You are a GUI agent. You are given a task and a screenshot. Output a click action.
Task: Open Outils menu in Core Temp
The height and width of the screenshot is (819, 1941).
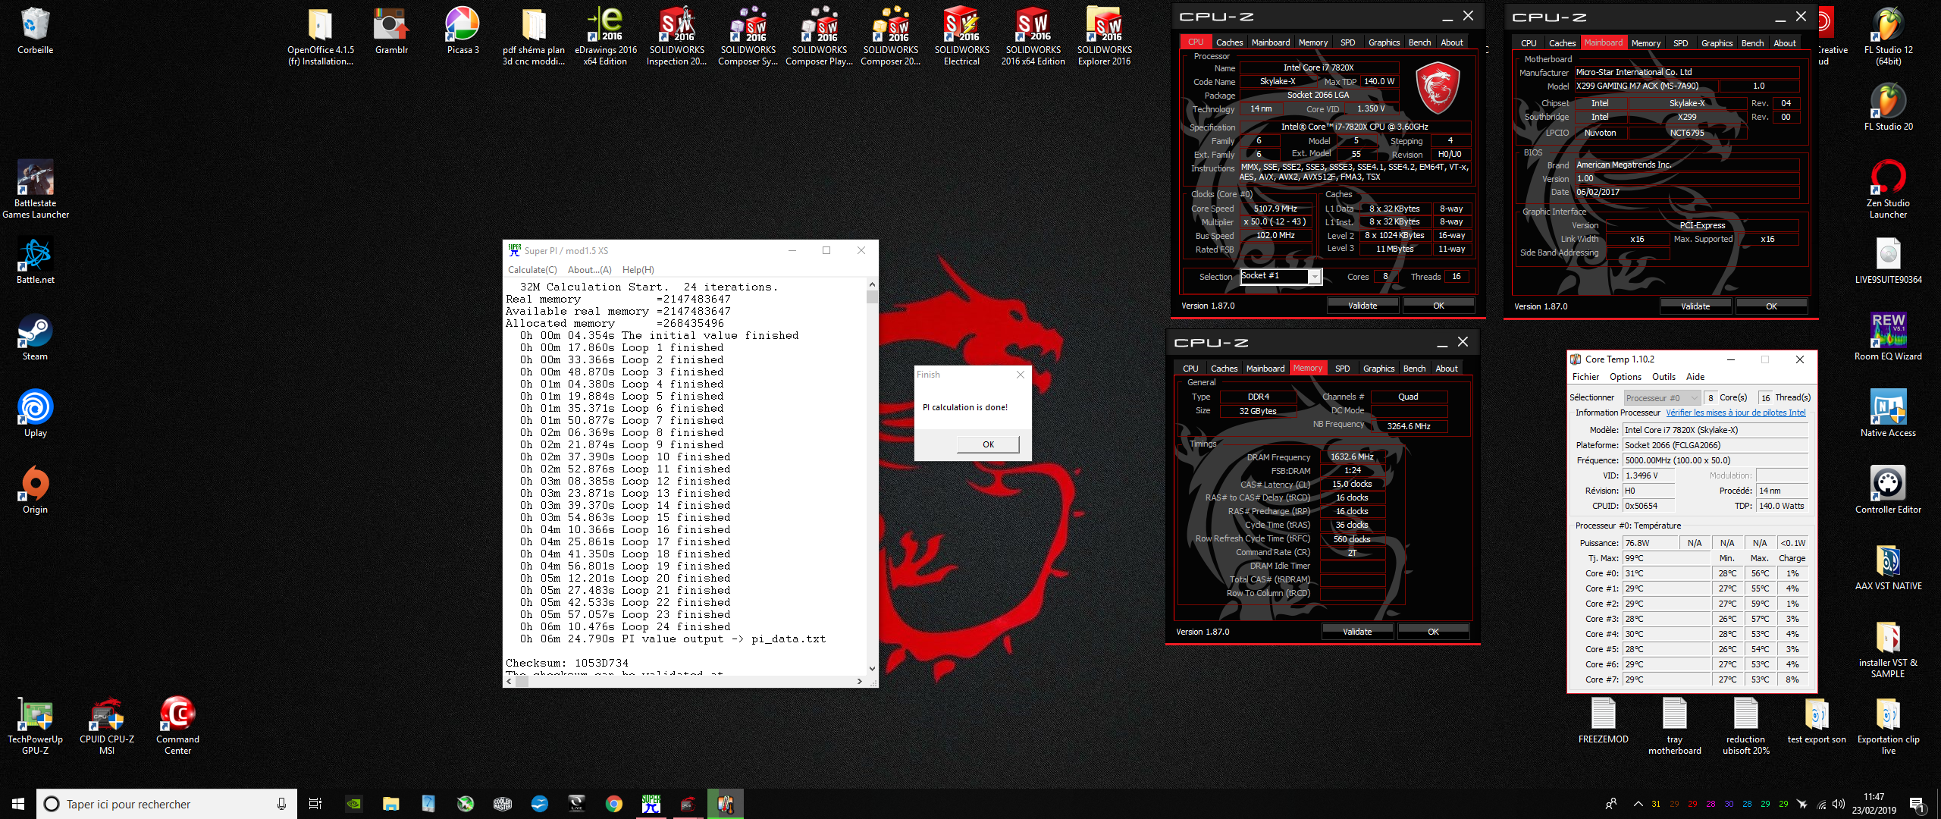point(1663,377)
